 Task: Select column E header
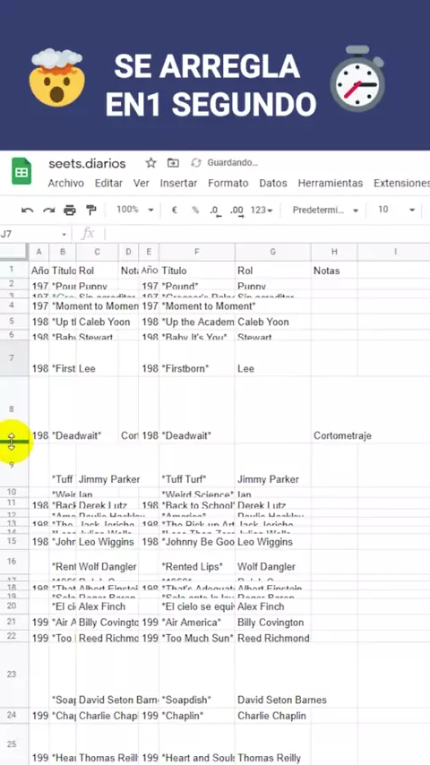[x=149, y=252]
